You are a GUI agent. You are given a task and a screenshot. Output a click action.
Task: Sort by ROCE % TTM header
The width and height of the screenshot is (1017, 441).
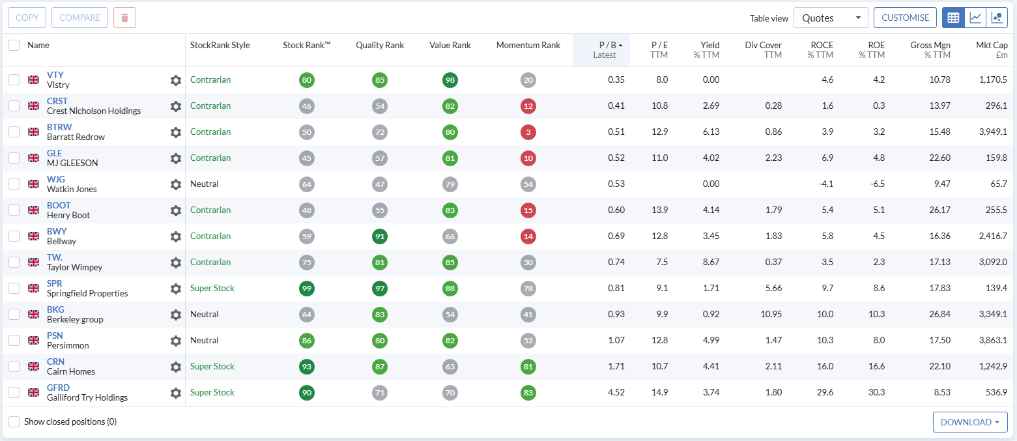point(820,50)
